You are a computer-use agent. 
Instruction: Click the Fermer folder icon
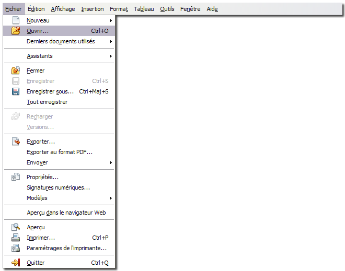[16, 70]
